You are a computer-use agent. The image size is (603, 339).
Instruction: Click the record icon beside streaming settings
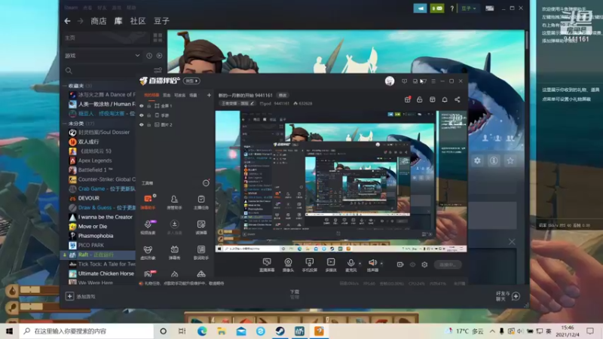(x=400, y=264)
